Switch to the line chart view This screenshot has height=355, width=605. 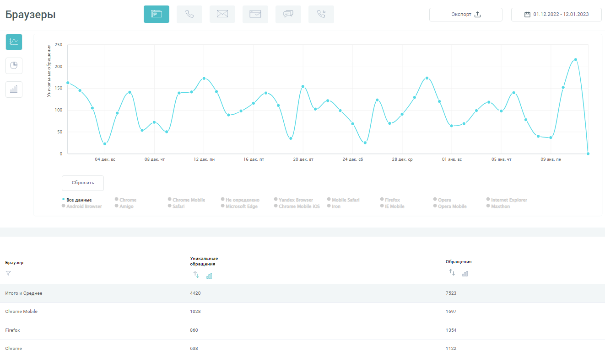[x=14, y=42]
